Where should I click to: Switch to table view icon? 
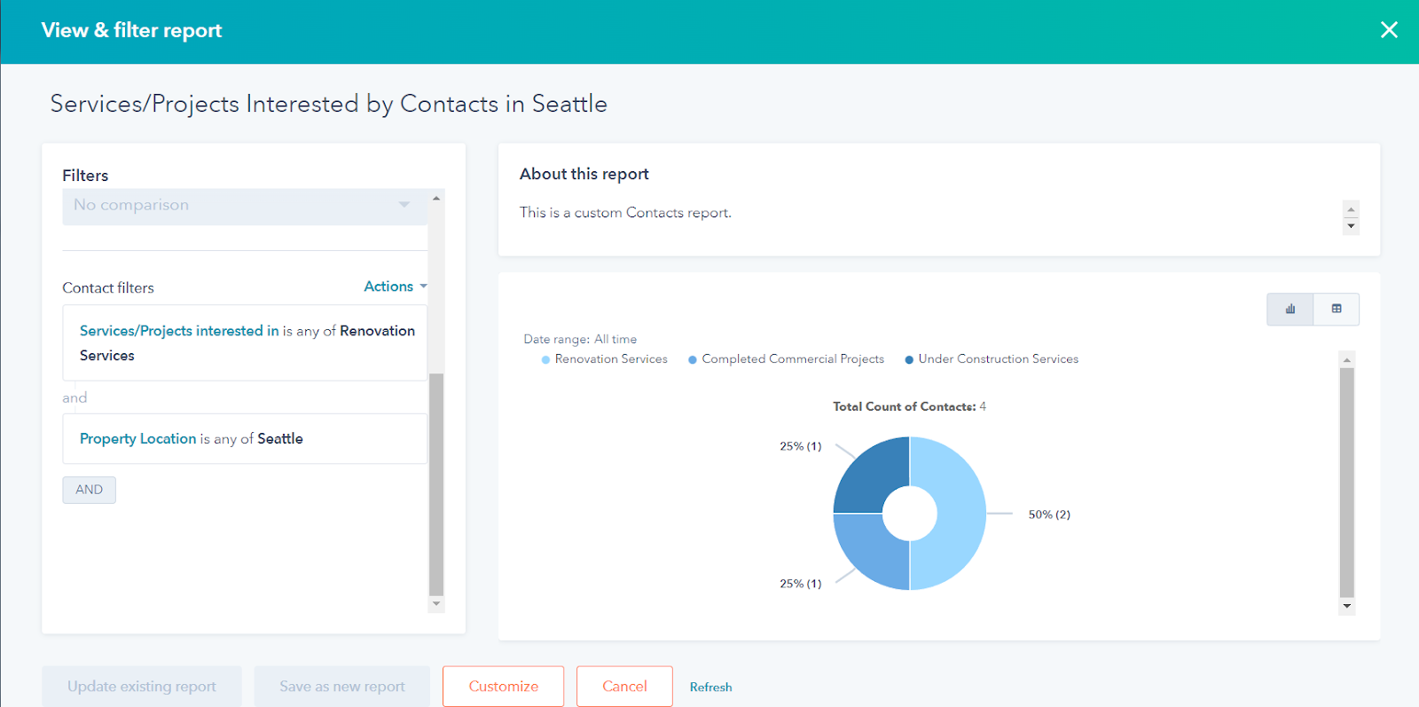click(x=1336, y=309)
